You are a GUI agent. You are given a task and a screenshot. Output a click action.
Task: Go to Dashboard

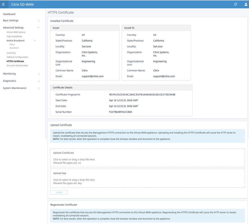tap(9, 14)
